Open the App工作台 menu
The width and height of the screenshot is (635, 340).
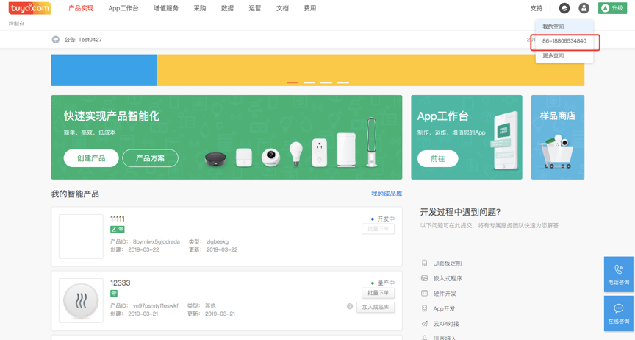[123, 8]
